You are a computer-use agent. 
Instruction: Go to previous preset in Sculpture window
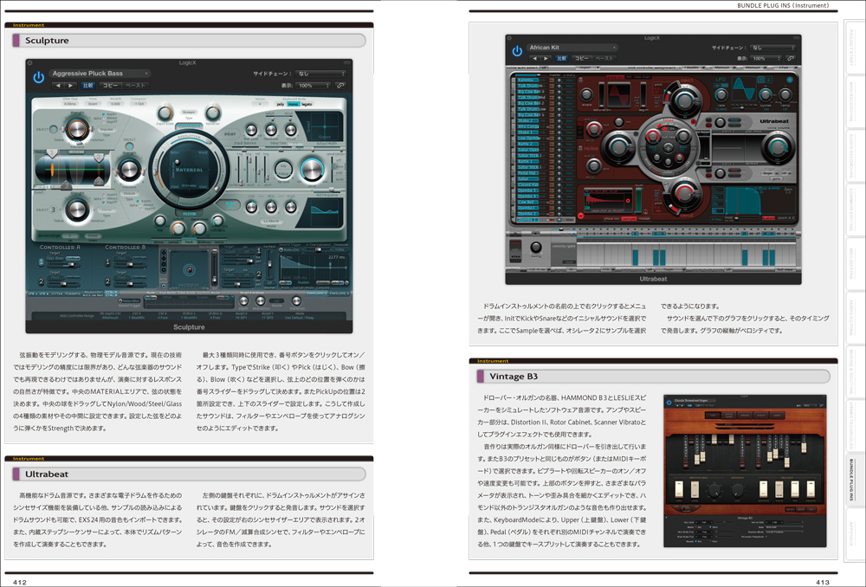(x=58, y=86)
